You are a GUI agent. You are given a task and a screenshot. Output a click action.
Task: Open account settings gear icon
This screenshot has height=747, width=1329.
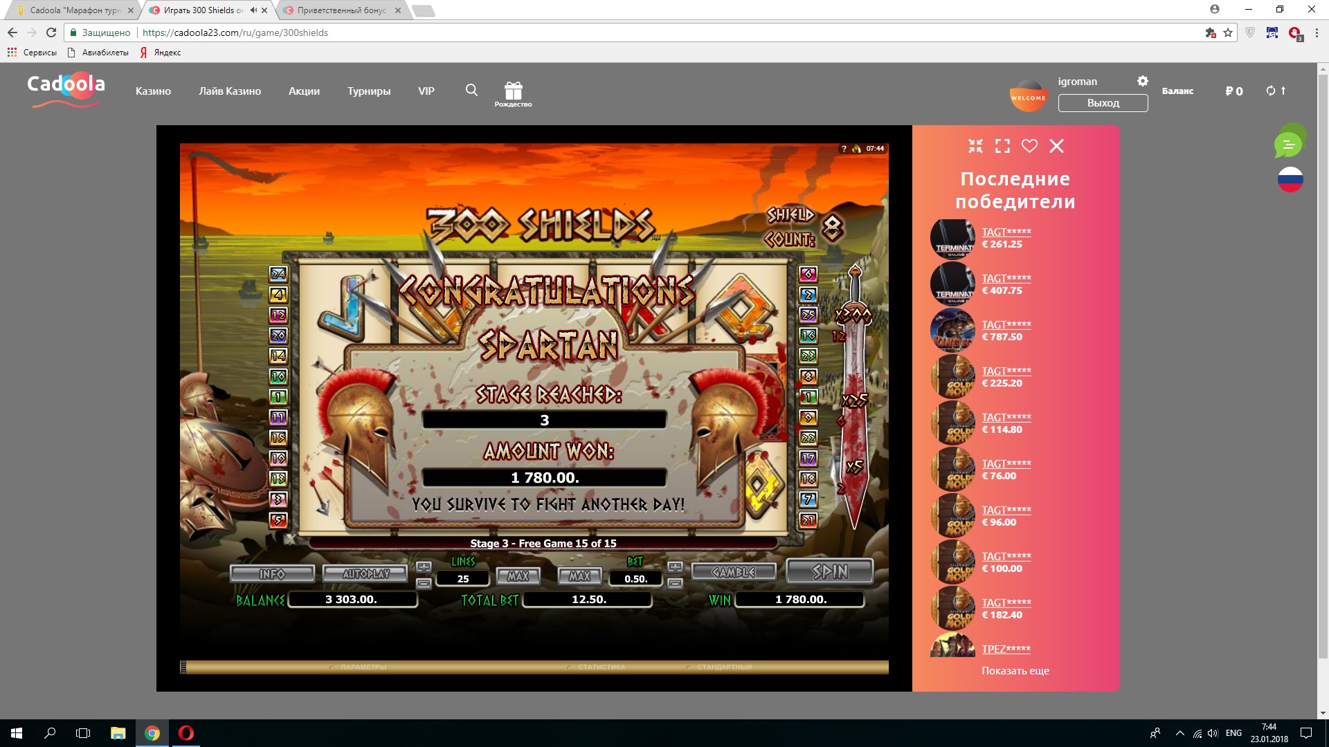[1142, 81]
